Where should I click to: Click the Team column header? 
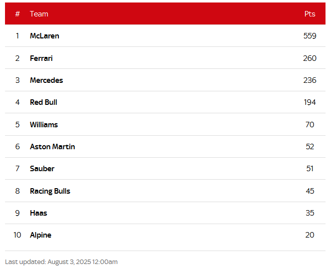[x=39, y=14]
